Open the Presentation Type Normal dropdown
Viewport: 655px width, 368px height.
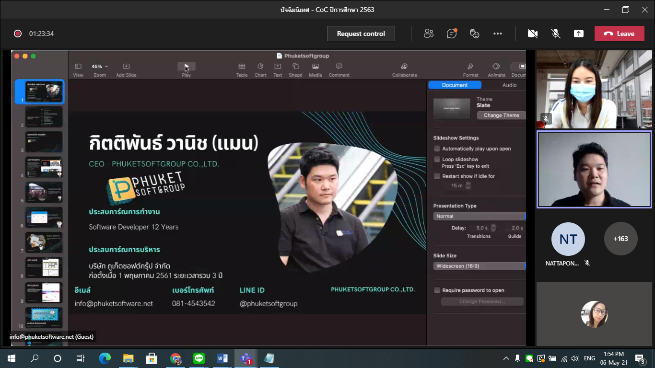[480, 216]
